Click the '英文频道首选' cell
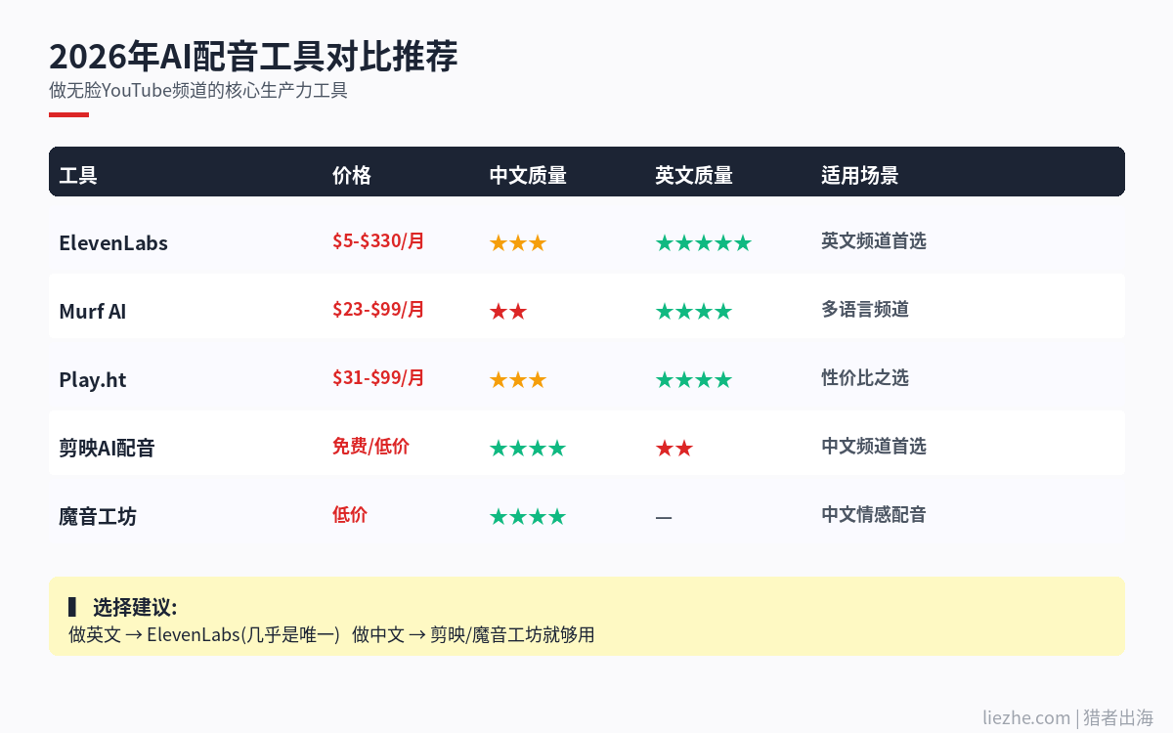The image size is (1173, 733). click(874, 241)
